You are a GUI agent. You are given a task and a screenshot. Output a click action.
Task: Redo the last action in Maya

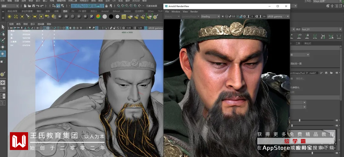point(42,6)
